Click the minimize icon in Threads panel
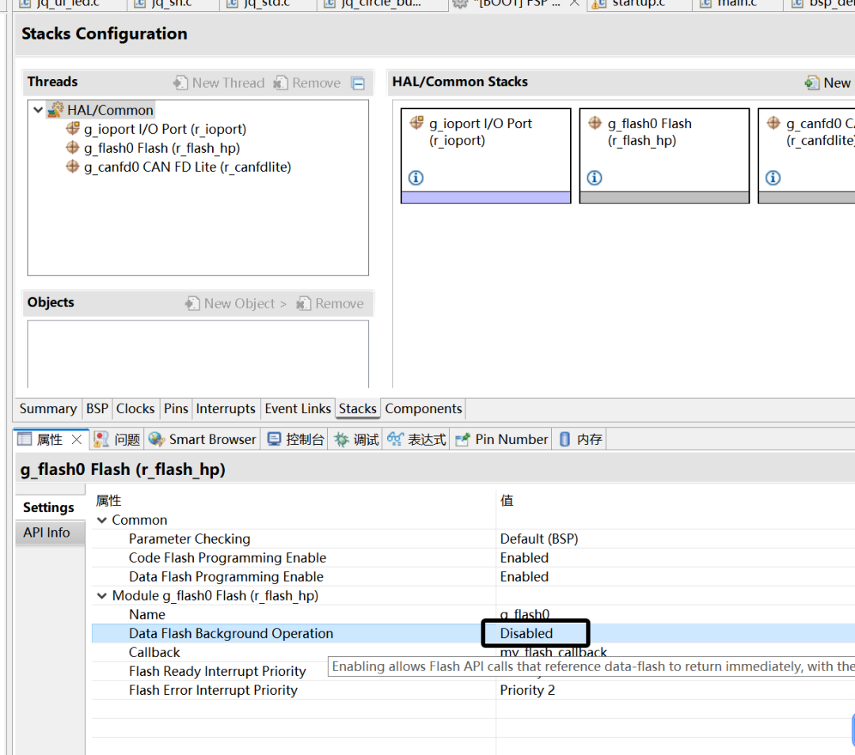855x755 pixels. tap(358, 83)
